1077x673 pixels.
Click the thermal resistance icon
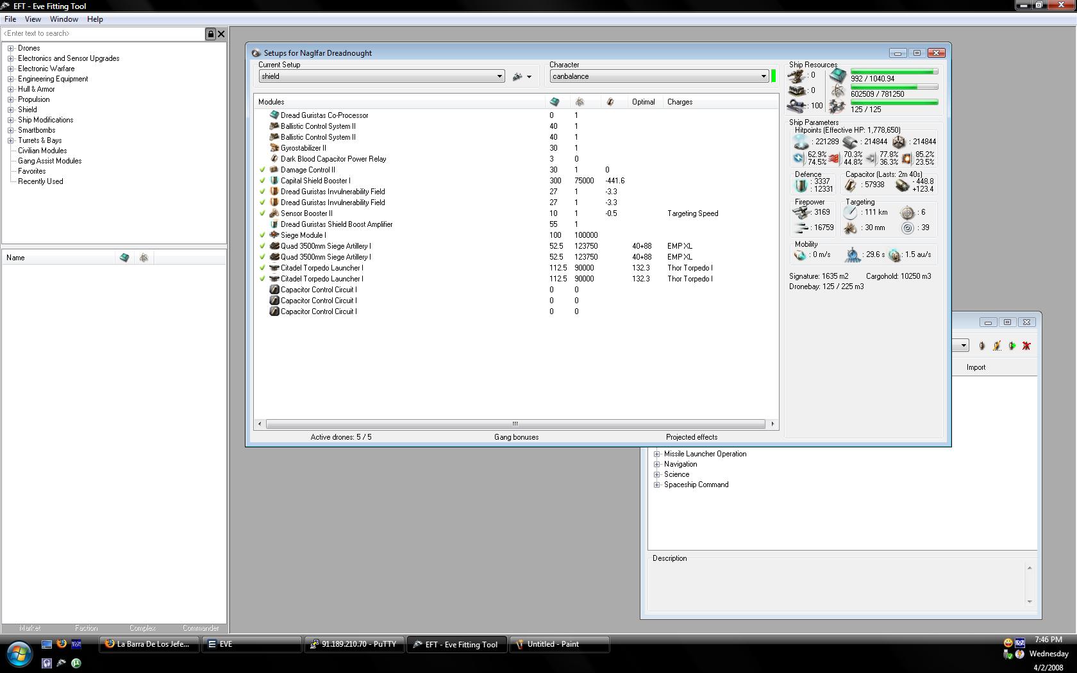coord(834,158)
